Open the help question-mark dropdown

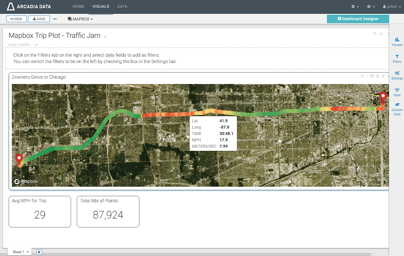[371, 7]
